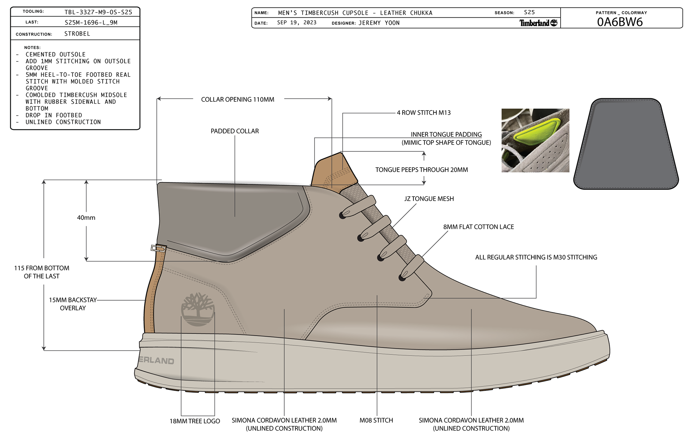The height and width of the screenshot is (446, 689).
Task: Click the 4 ROW STITCH M13 label
Action: (424, 113)
